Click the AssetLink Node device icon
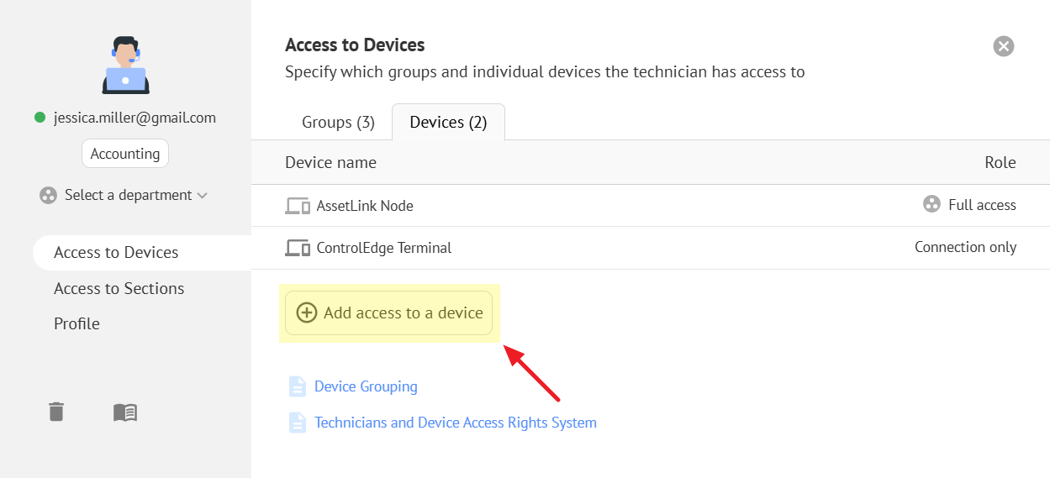1050x478 pixels. pyautogui.click(x=298, y=206)
